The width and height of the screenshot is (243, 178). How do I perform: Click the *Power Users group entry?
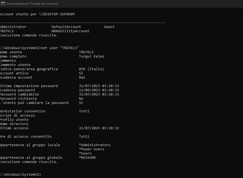[91, 149]
